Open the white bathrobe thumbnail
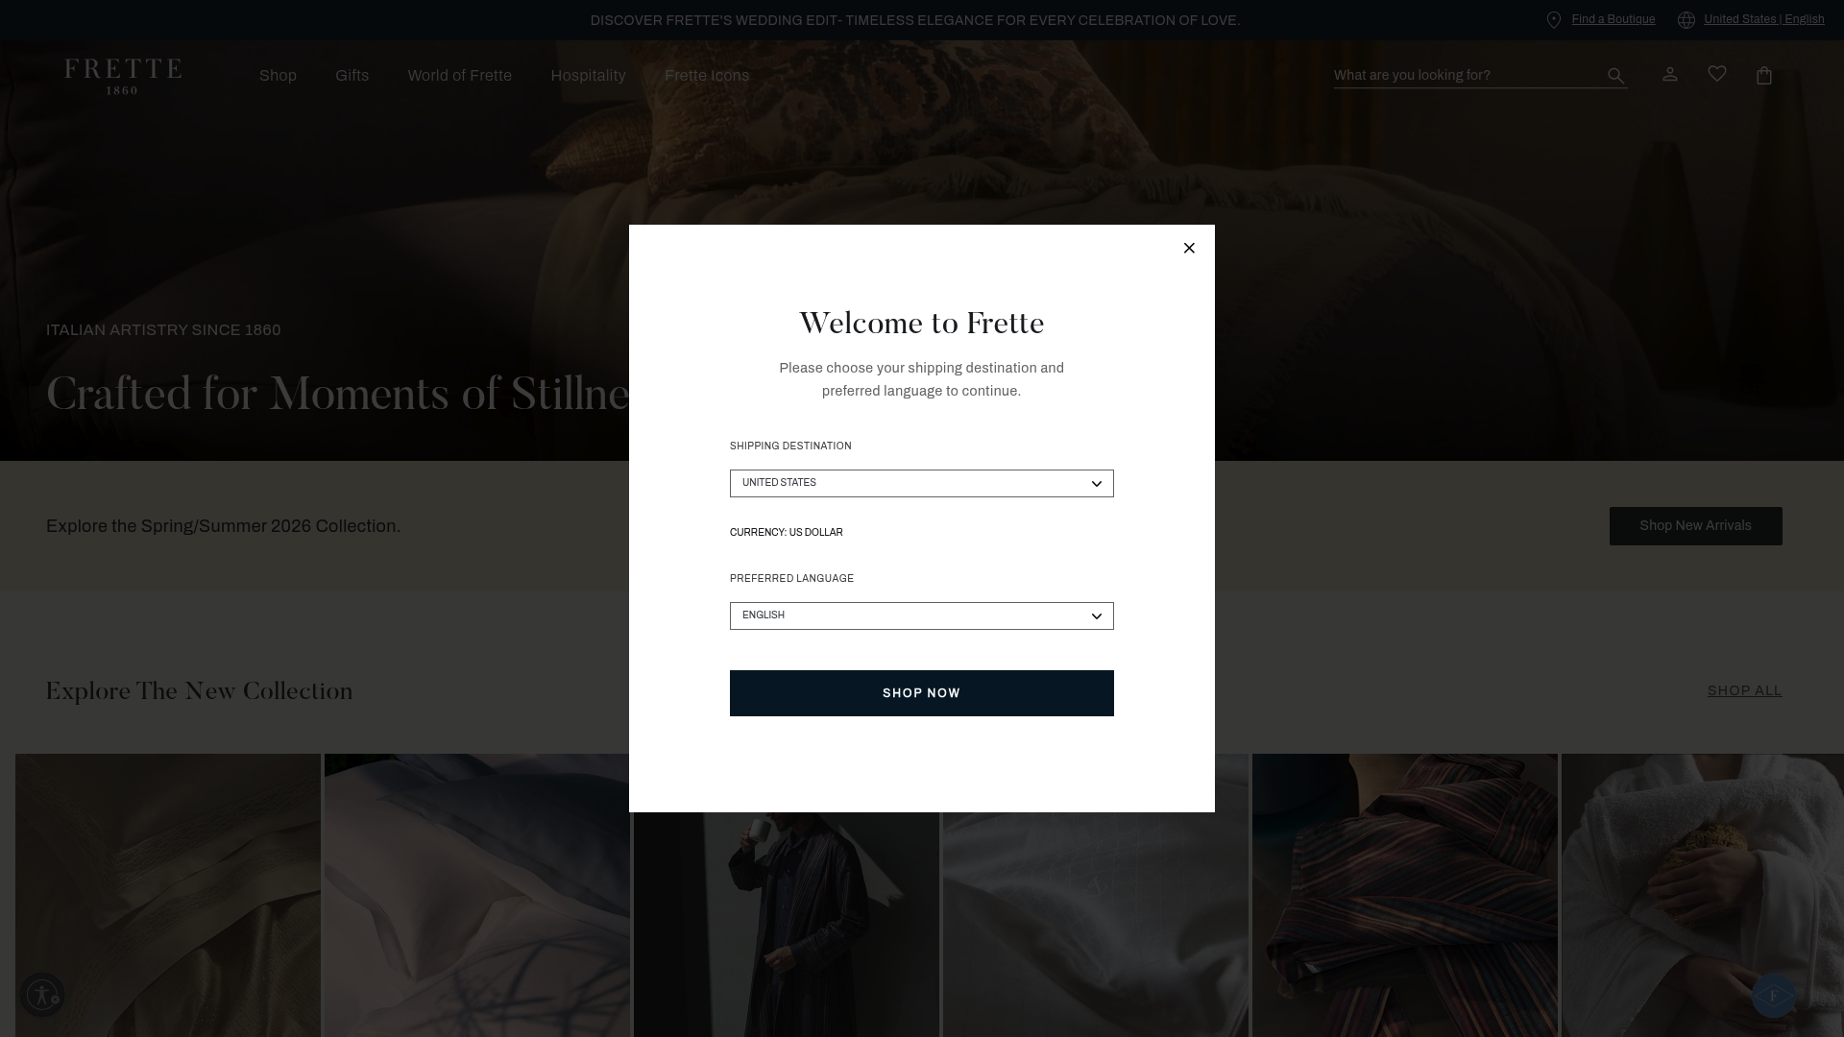Screen dimensions: 1844x1037 [x=1703, y=895]
